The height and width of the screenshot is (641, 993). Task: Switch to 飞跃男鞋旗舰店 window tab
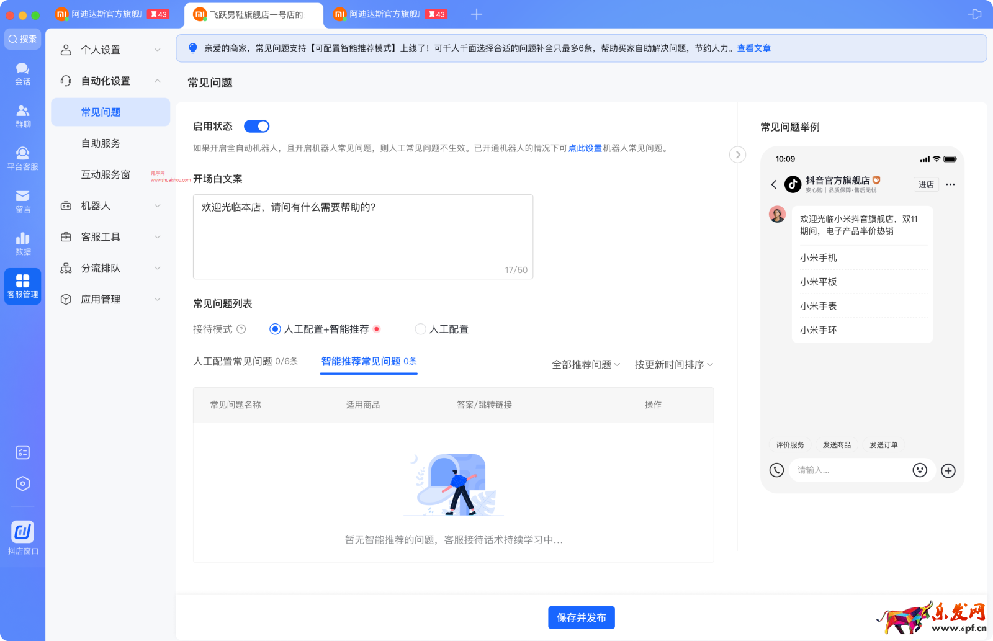click(x=254, y=15)
